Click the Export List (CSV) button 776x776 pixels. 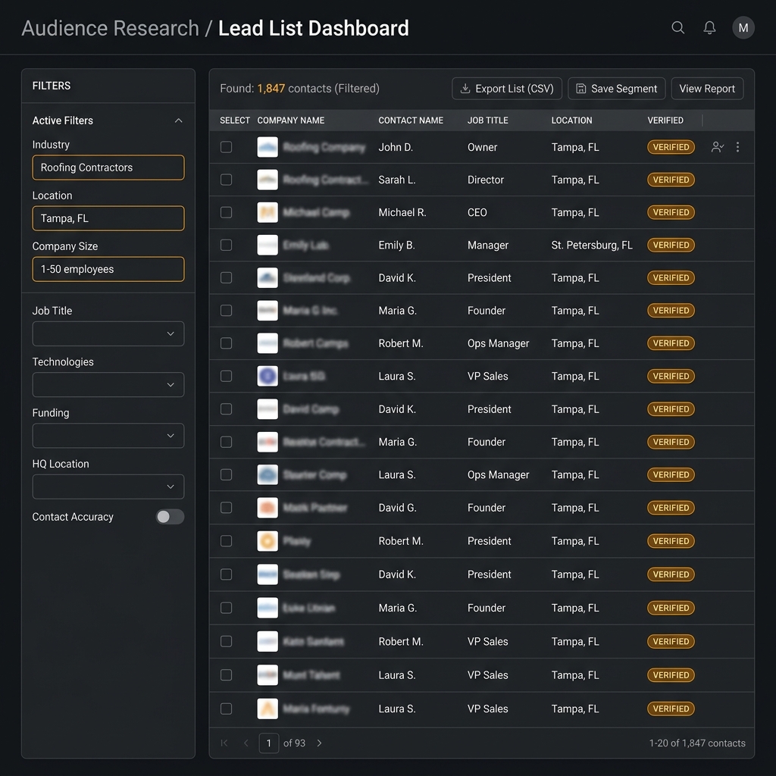tap(507, 89)
